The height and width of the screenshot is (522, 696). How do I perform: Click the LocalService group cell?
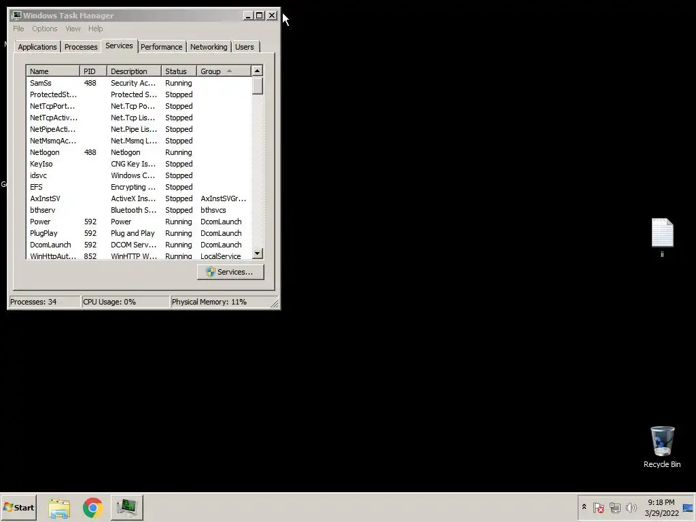[221, 256]
